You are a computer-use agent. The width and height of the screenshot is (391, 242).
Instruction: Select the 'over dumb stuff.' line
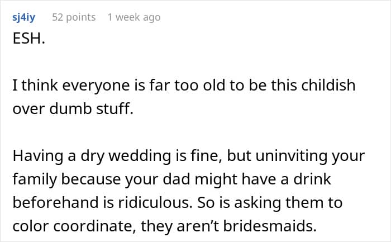pos(73,108)
